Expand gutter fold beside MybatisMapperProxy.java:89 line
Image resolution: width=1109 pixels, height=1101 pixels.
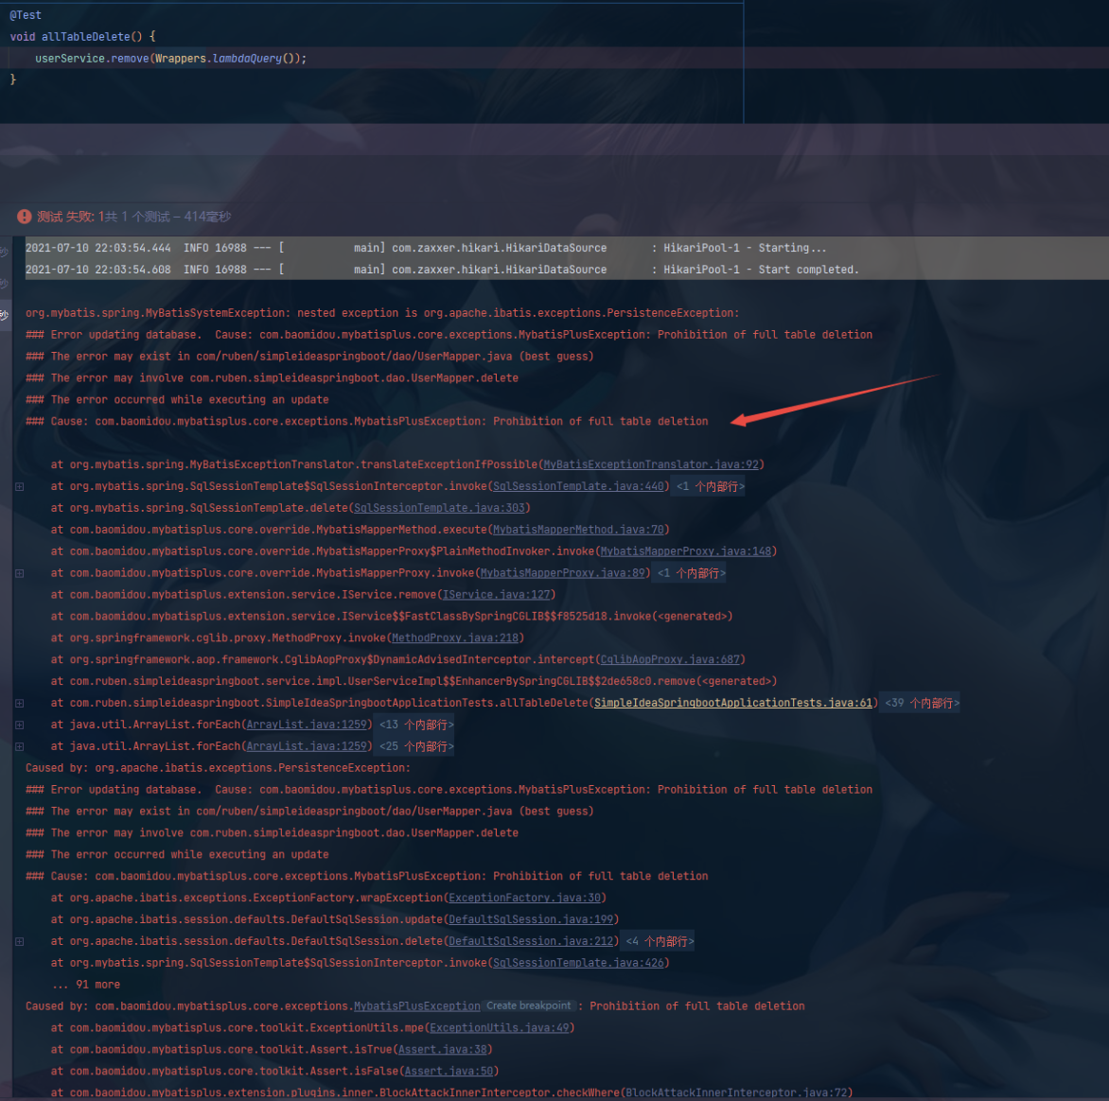[x=19, y=573]
